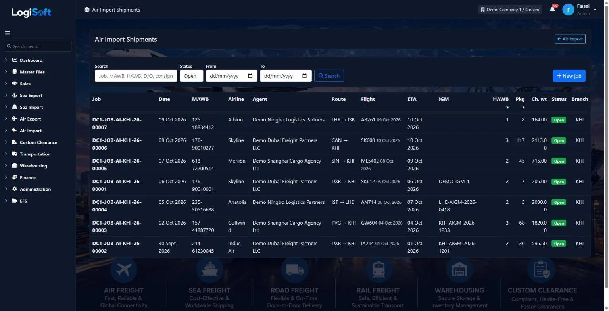Click the Sales handshake icon
Screen dimensions: 609x311
[15, 84]
